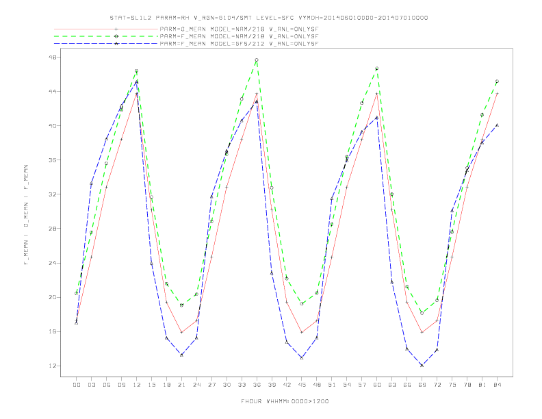Click the x-axis forecast hour label 33
The image size is (542, 419).
pos(242,385)
